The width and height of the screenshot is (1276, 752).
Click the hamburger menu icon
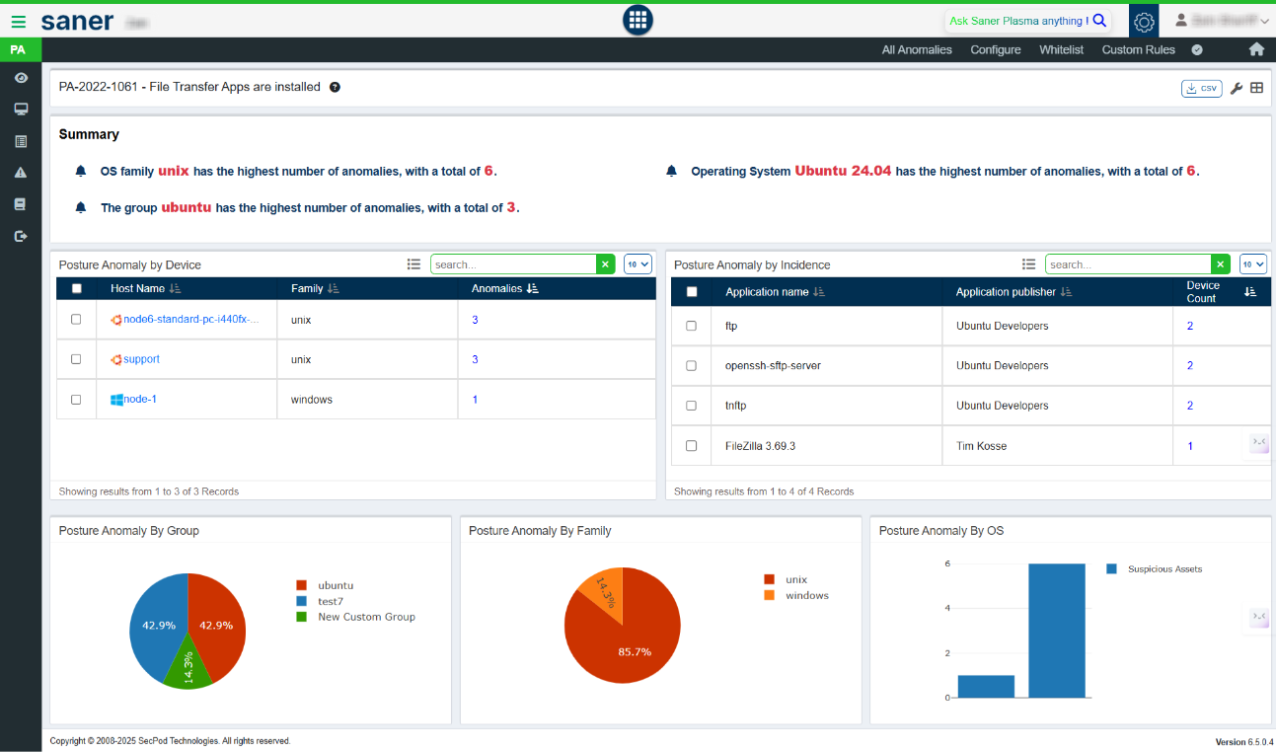click(x=19, y=21)
